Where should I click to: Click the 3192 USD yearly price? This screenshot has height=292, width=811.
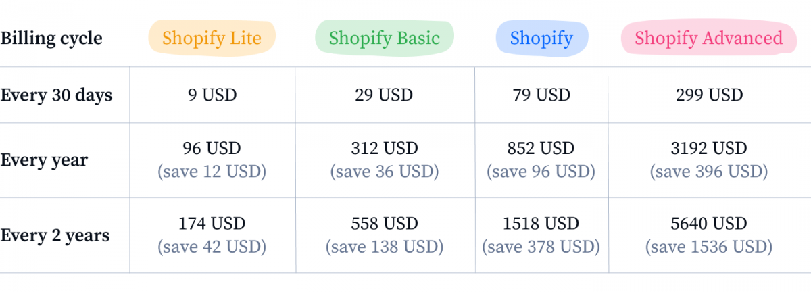click(x=709, y=149)
